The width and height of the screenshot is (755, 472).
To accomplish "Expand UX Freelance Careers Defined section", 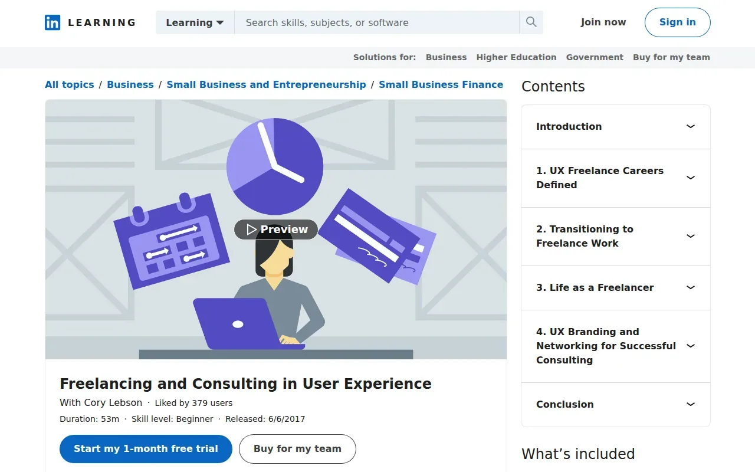I will coord(616,178).
